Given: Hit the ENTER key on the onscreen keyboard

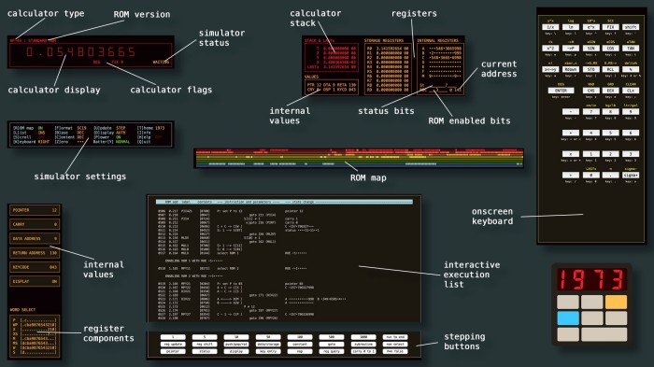Looking at the screenshot, I should tap(561, 91).
